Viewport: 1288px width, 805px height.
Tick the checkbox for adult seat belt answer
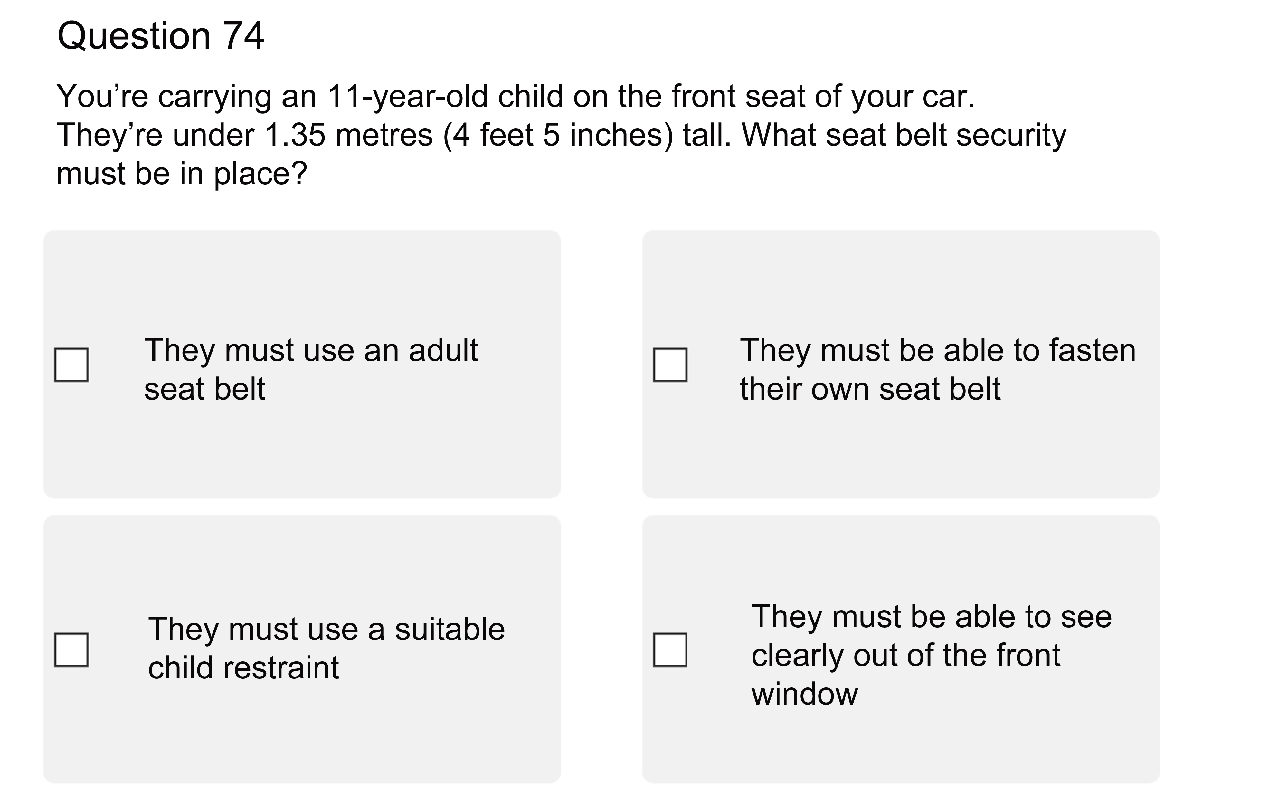tap(71, 365)
